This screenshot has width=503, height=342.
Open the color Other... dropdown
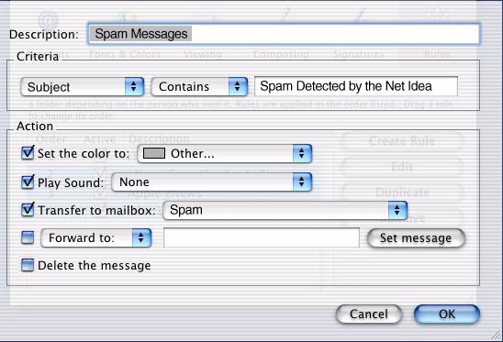pyautogui.click(x=225, y=153)
